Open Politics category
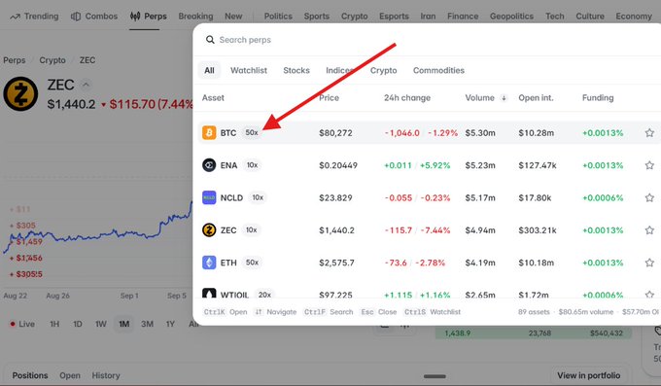 pyautogui.click(x=278, y=17)
